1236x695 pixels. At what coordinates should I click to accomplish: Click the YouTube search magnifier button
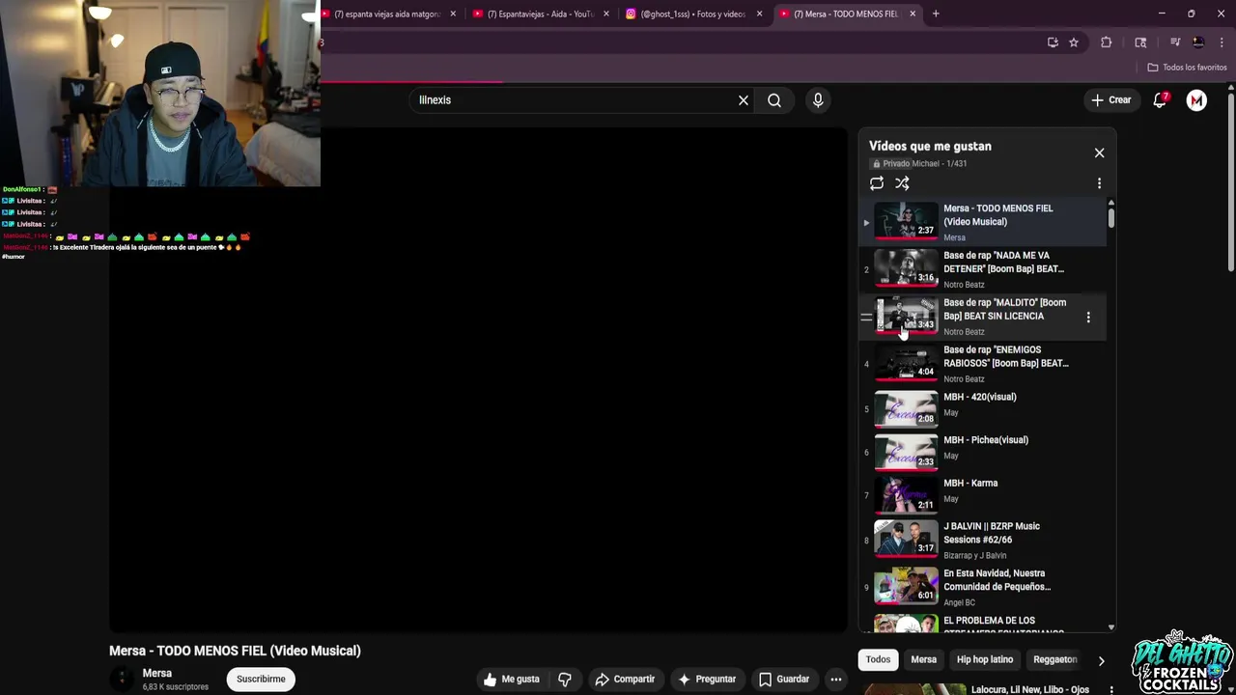tap(774, 100)
